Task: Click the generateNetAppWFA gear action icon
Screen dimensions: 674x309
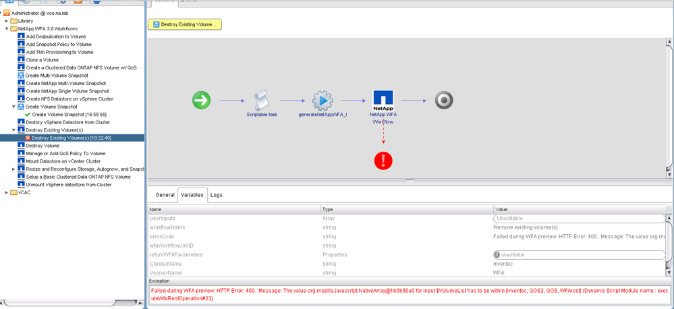Action: (322, 101)
